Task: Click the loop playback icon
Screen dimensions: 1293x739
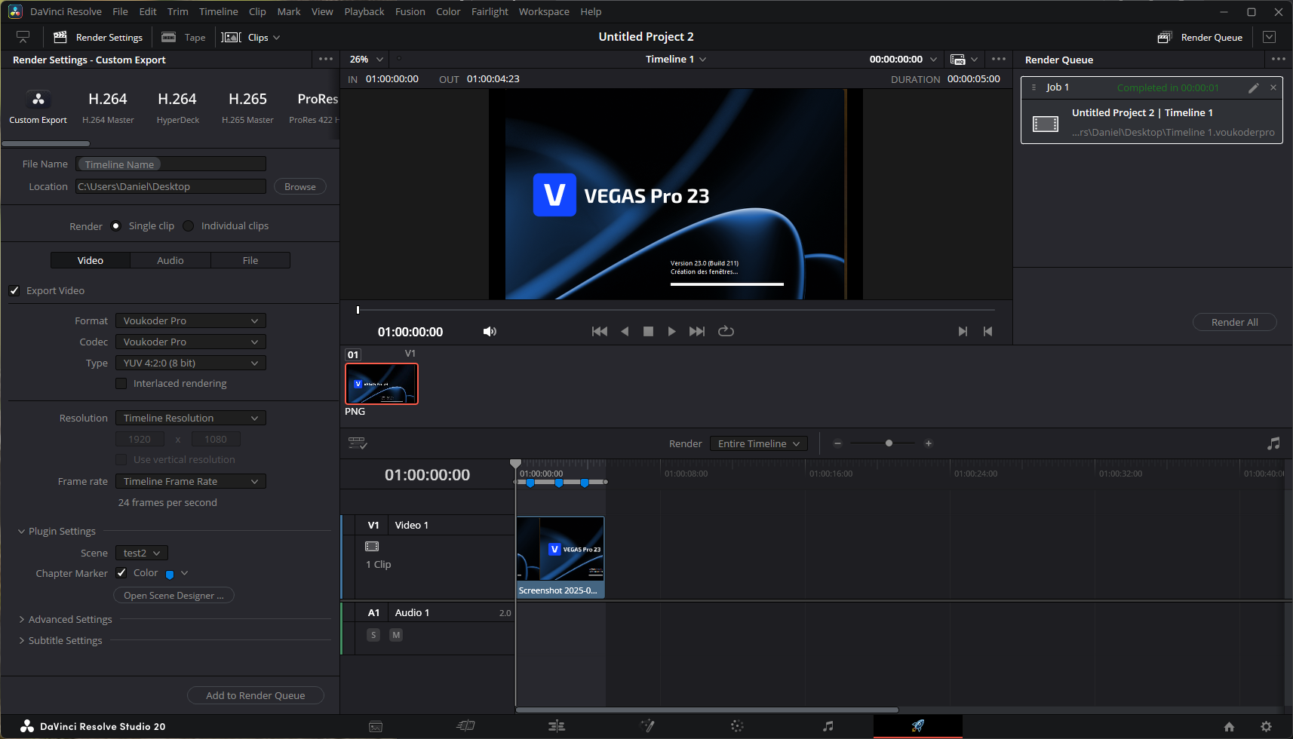Action: pos(726,331)
